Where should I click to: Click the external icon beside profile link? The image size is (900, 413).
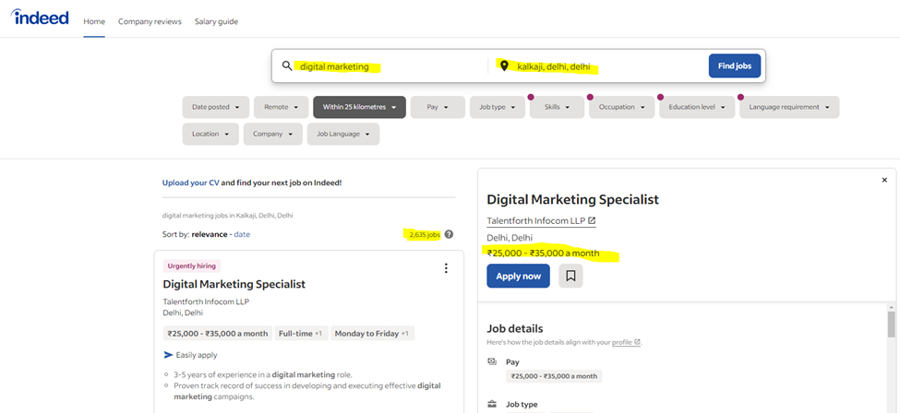click(638, 342)
